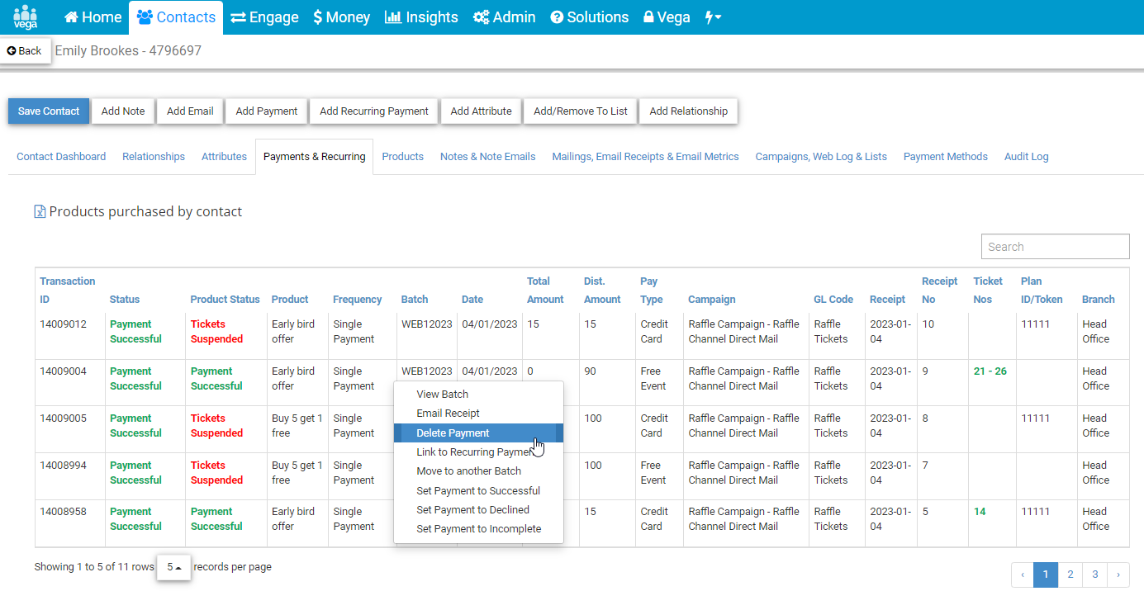Go to page 2 of results
The image size is (1144, 610).
coord(1070,575)
